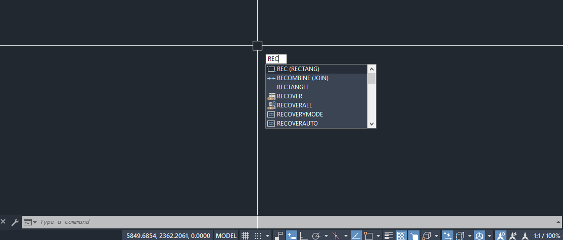
Task: Click the icon next to RECOVERALL
Action: 271,105
